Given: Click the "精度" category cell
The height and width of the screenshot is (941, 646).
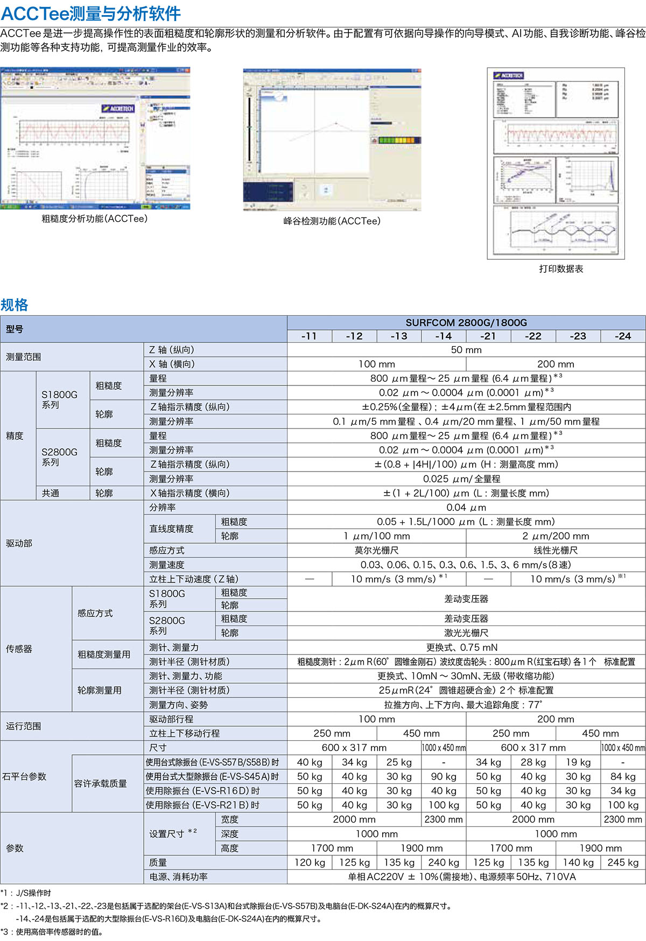Looking at the screenshot, I should pos(18,436).
